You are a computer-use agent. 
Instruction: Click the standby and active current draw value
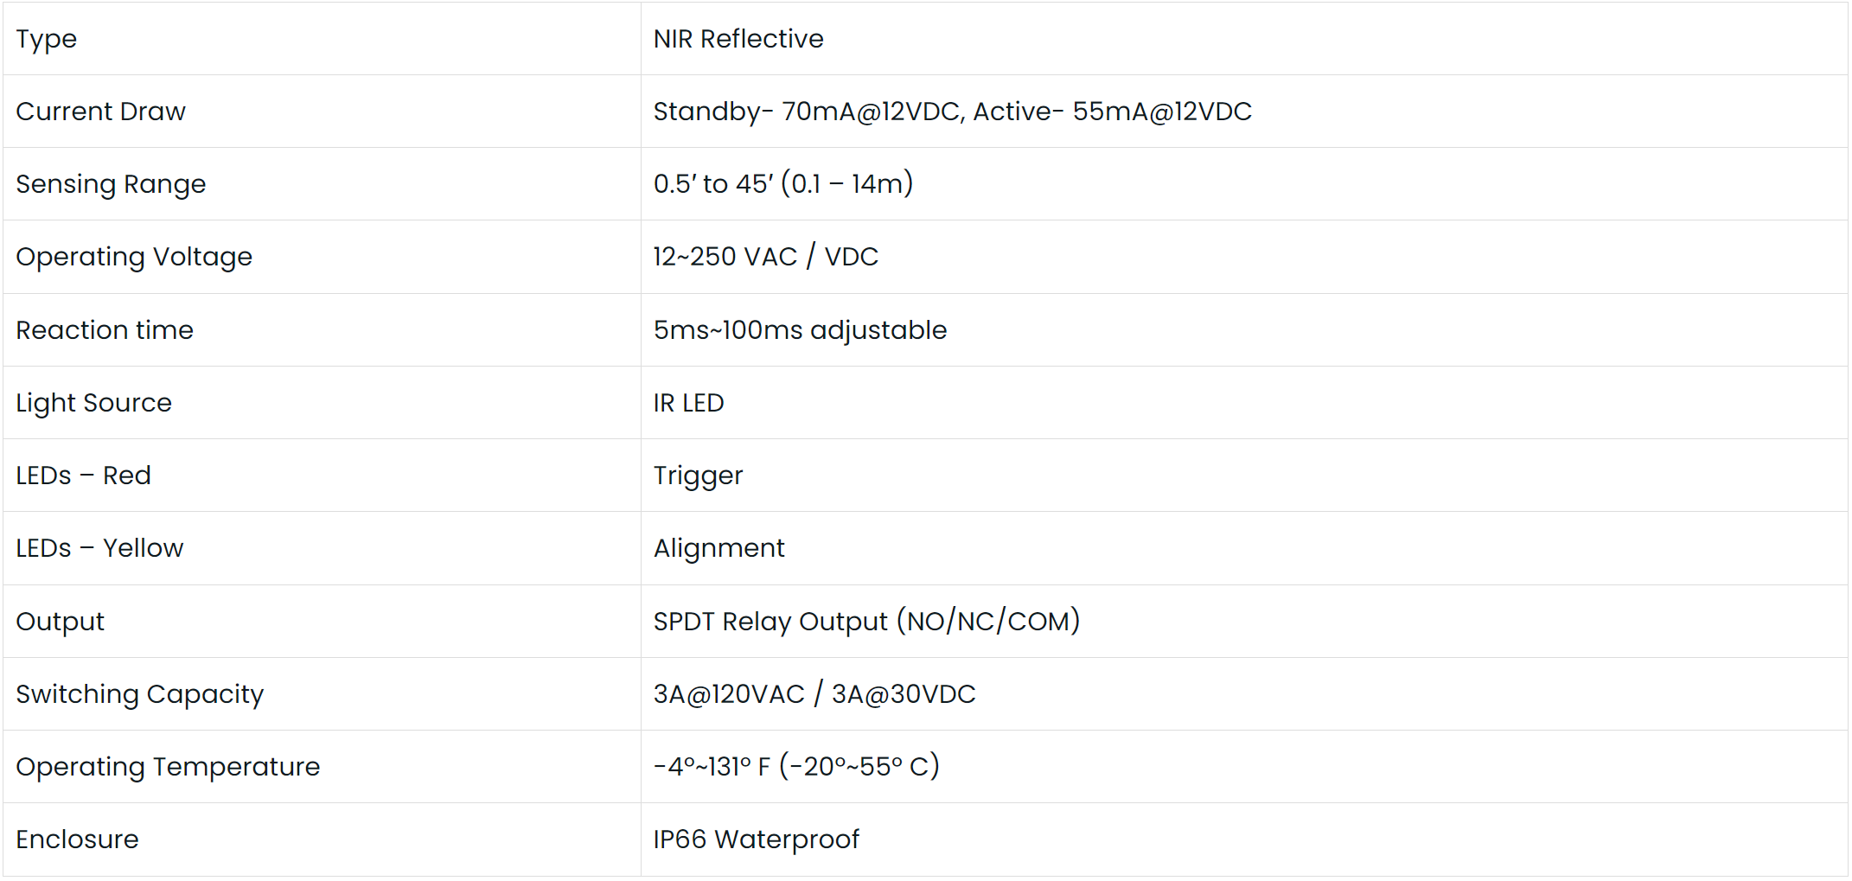coord(952,112)
